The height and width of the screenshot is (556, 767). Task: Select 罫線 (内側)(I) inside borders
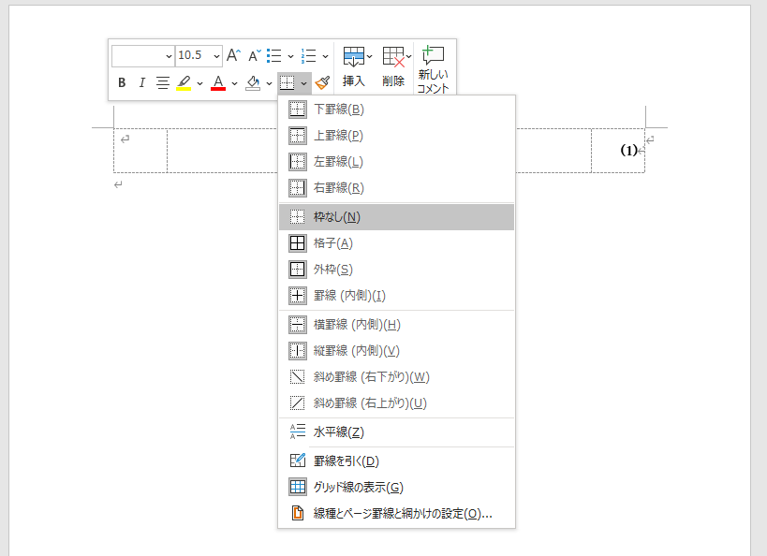click(396, 296)
